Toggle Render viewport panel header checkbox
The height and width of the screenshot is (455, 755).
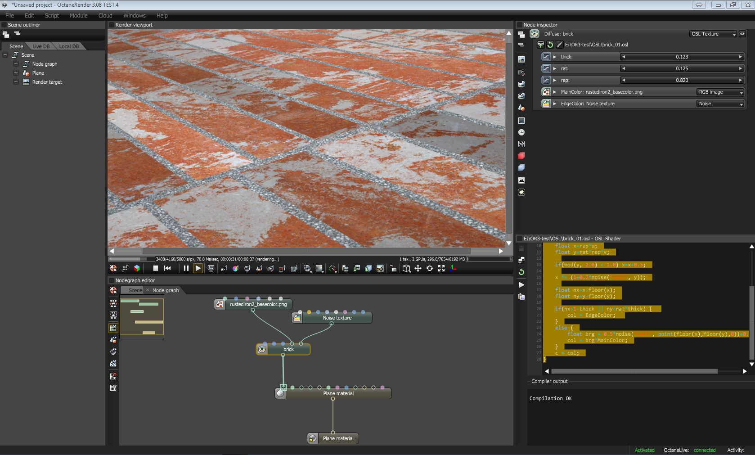pyautogui.click(x=111, y=25)
